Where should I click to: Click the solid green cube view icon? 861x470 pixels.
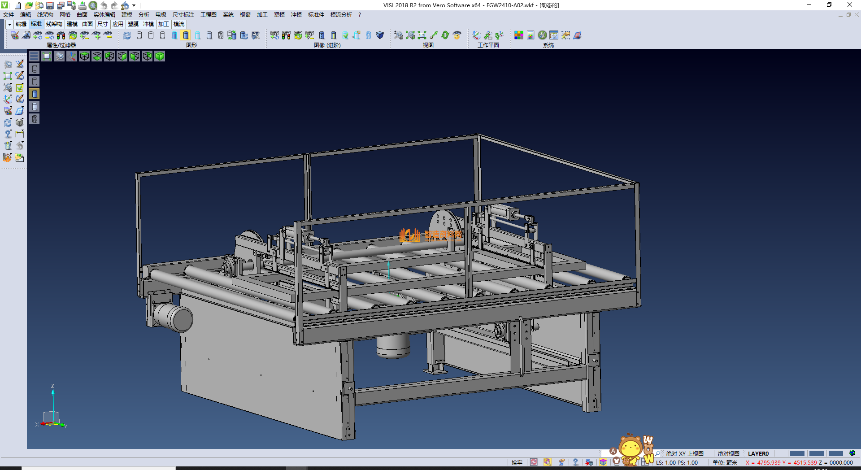(160, 56)
